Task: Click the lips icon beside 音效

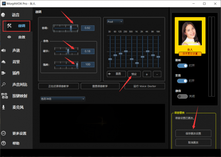Action: pyautogui.click(x=9, y=37)
